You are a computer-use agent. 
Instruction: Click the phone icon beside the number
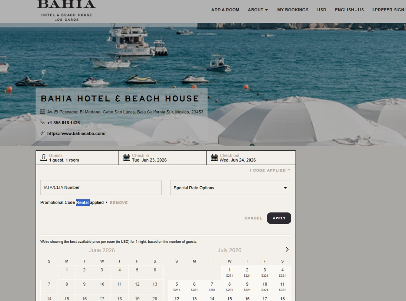pos(42,122)
